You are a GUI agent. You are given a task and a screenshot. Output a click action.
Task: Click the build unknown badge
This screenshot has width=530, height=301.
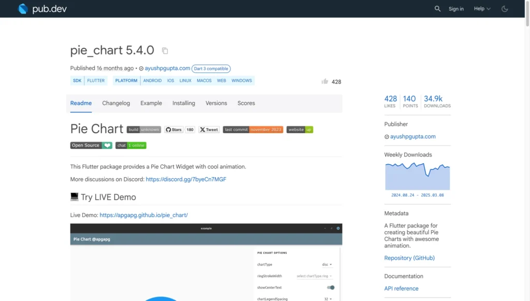click(x=144, y=130)
